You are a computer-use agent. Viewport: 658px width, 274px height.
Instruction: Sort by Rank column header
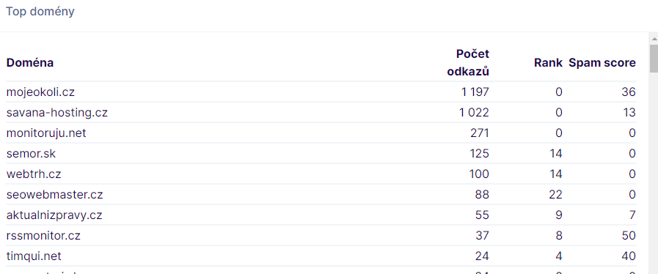[x=548, y=63]
